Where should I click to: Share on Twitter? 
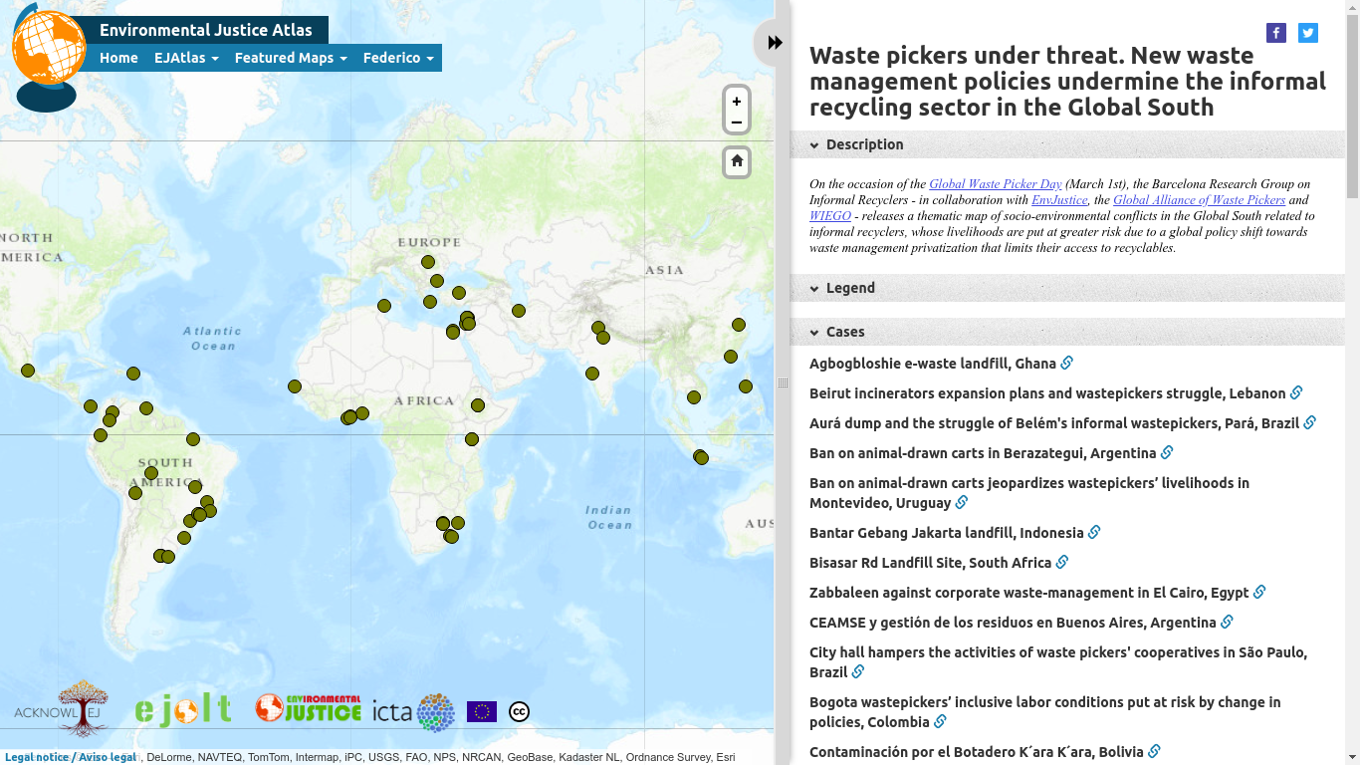[1307, 33]
